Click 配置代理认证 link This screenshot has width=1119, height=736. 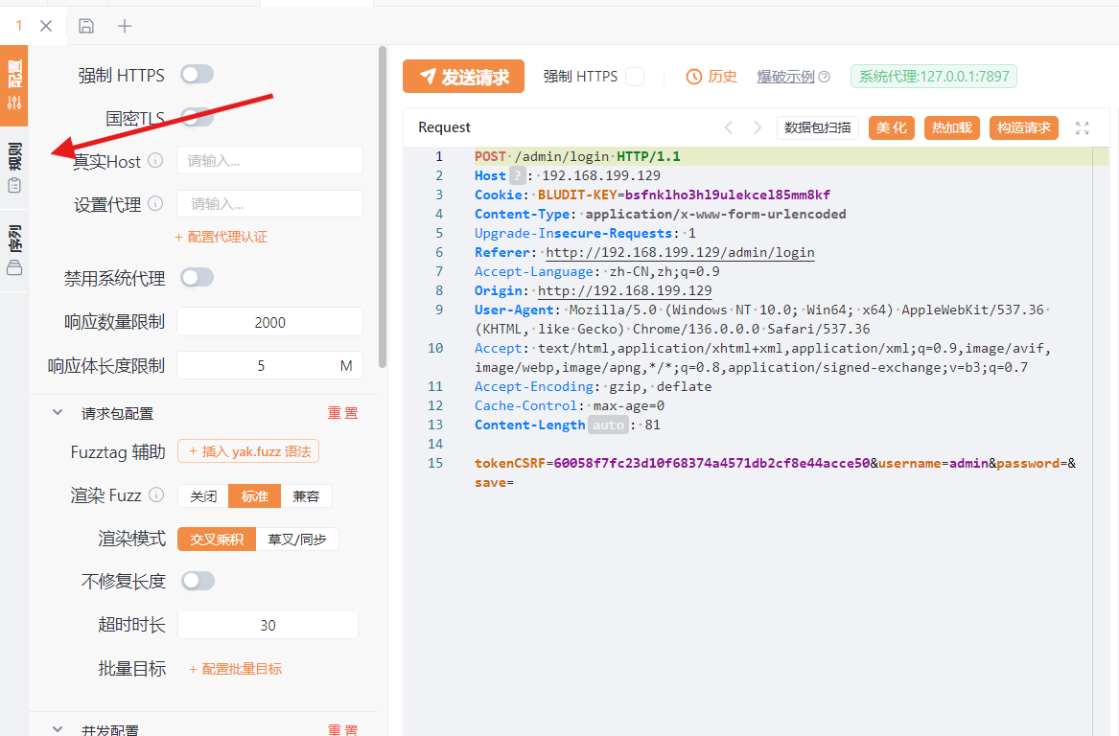coord(221,237)
